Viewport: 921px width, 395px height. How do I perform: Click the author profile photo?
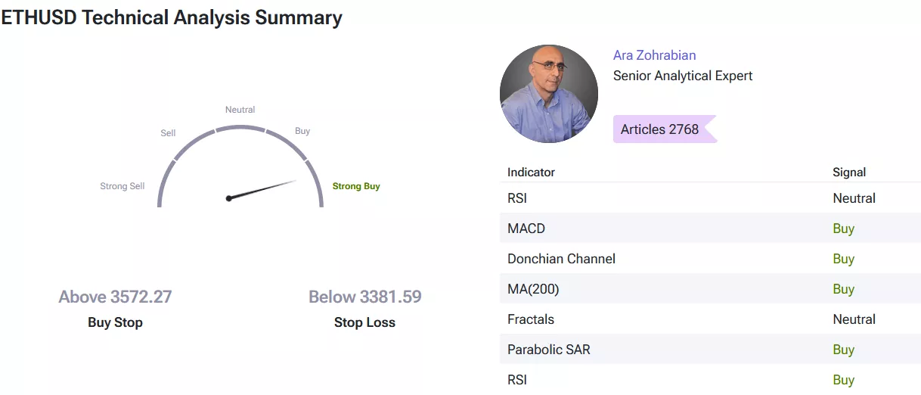click(x=549, y=94)
